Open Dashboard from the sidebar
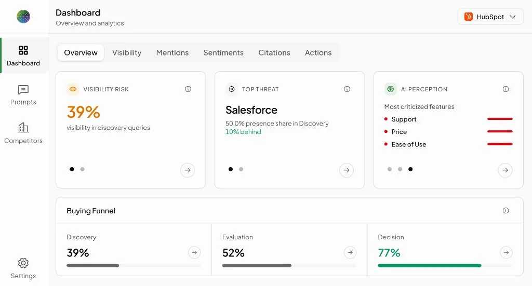 coord(23,56)
